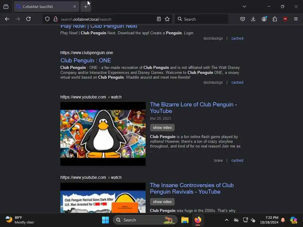Switch to the CollabNet SearXNG tab
303x227 pixels.
[46, 7]
